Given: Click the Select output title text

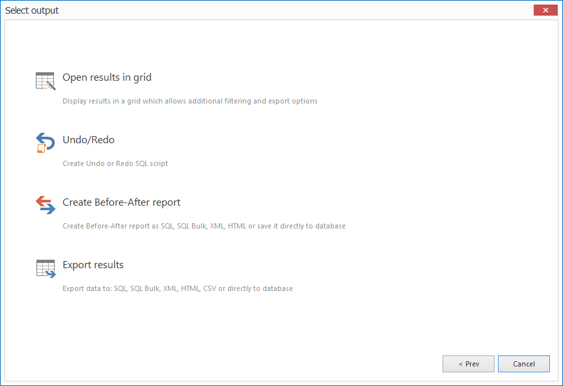Looking at the screenshot, I should [31, 10].
